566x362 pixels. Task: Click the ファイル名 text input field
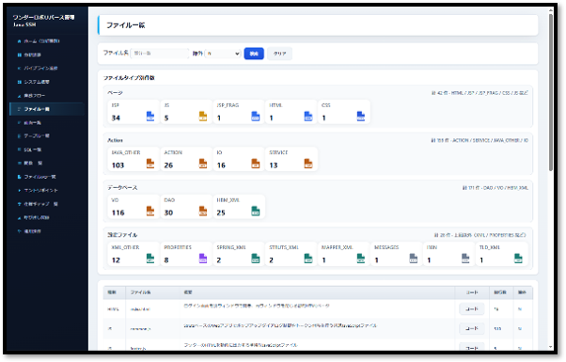point(160,54)
